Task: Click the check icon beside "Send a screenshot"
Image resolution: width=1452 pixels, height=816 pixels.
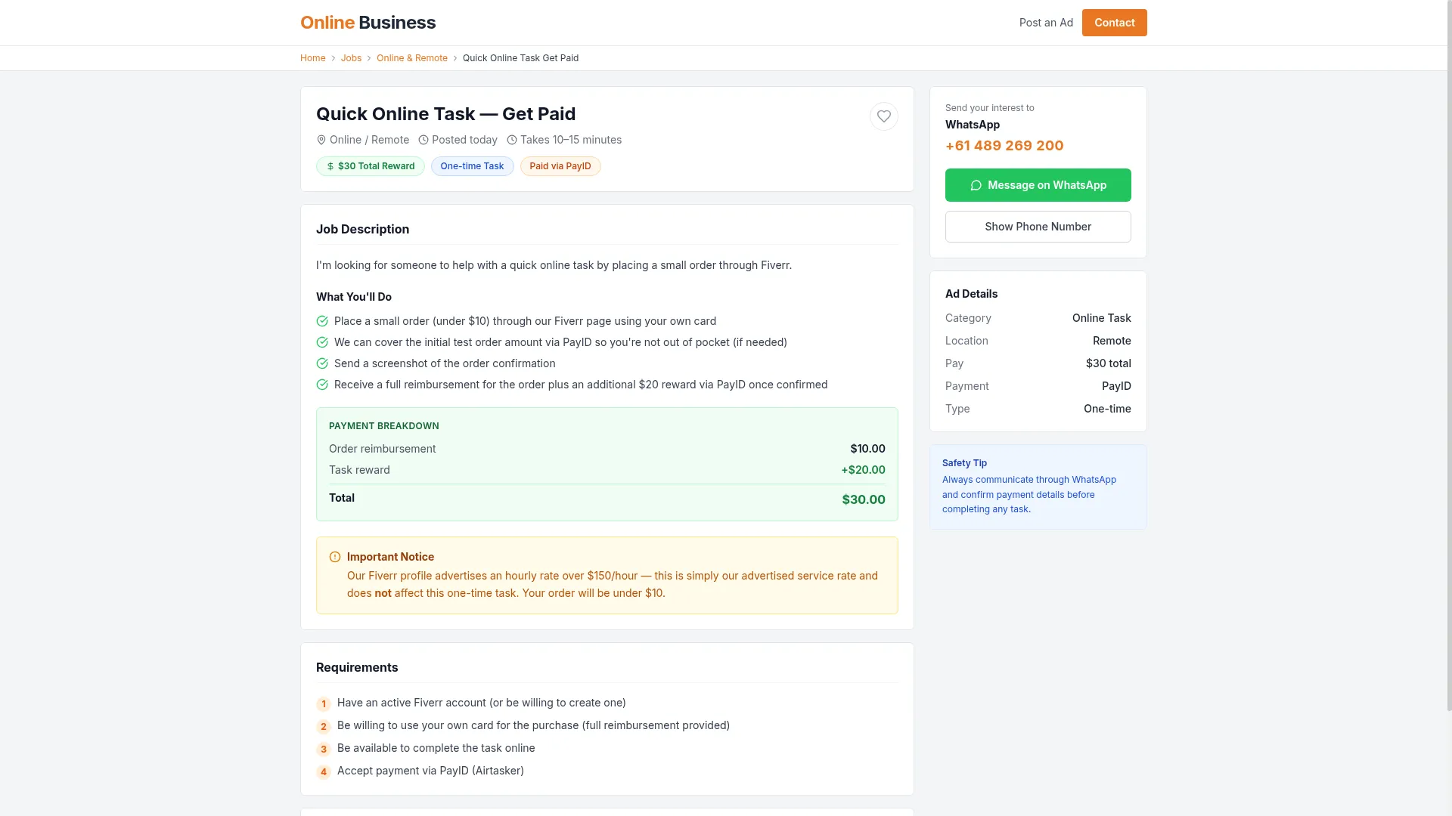Action: [322, 363]
